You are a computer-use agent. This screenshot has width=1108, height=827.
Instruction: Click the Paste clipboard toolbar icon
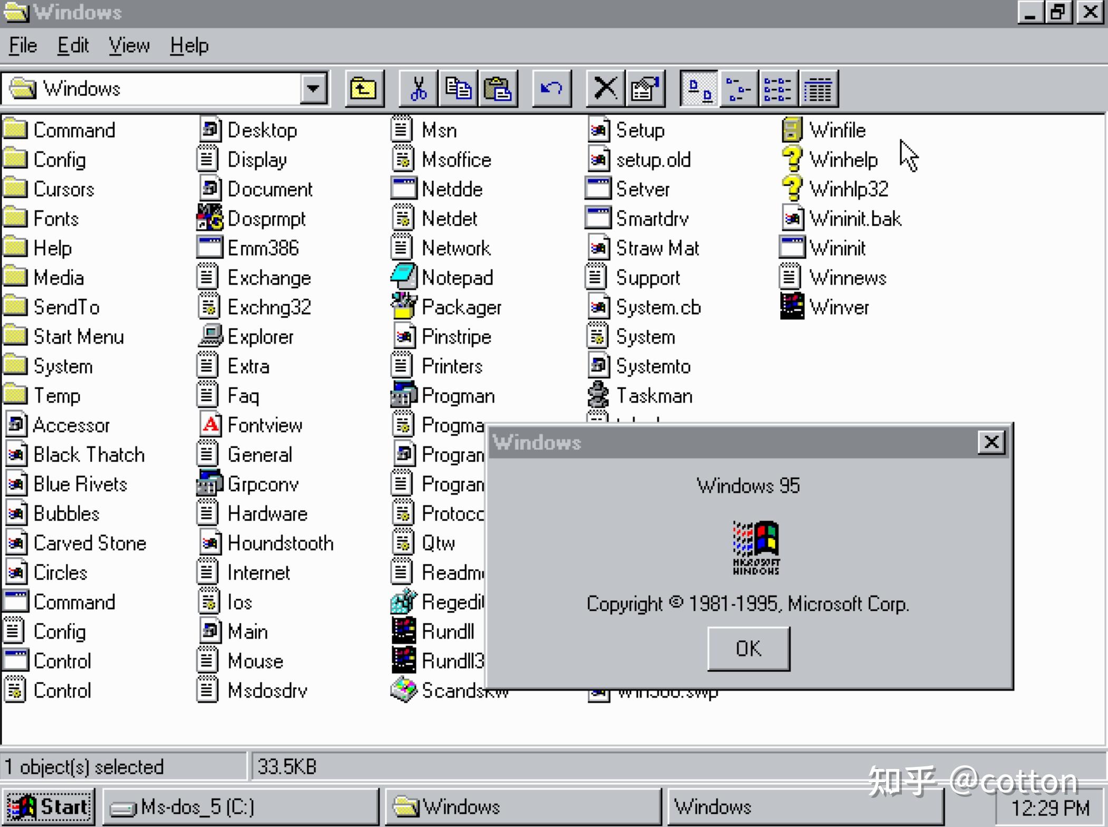[x=498, y=88]
